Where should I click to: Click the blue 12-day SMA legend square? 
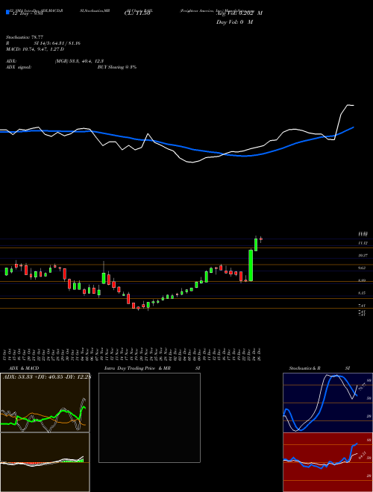click(7, 13)
